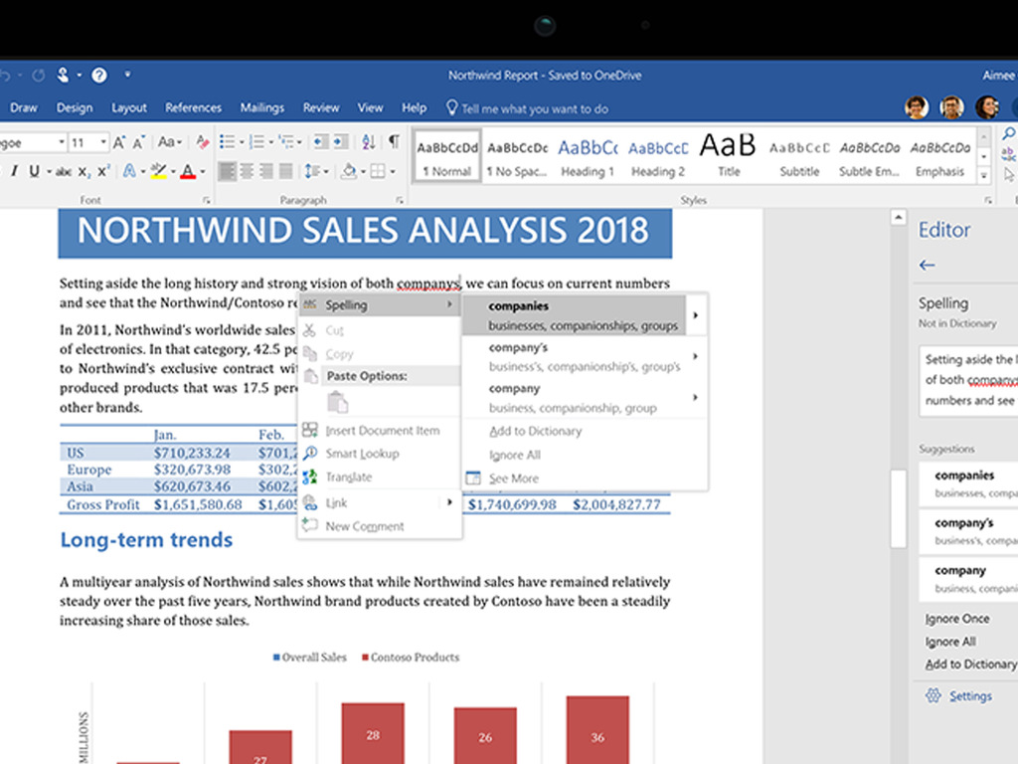Screen dimensions: 1018x764
Task: Go to the Review tab
Action: 321,107
